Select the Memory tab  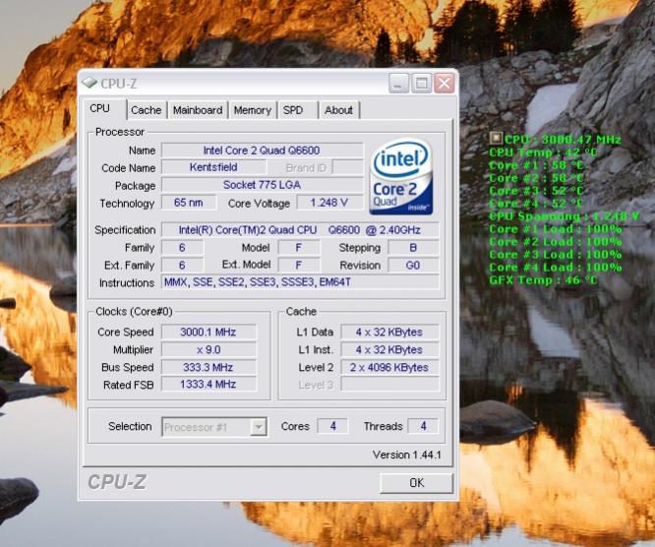click(253, 110)
